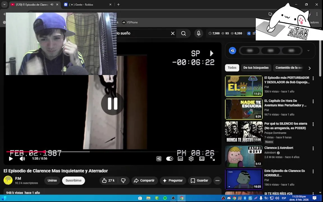Play the video with the play button
Viewport: 323px width, 202px height.
(x=11, y=159)
